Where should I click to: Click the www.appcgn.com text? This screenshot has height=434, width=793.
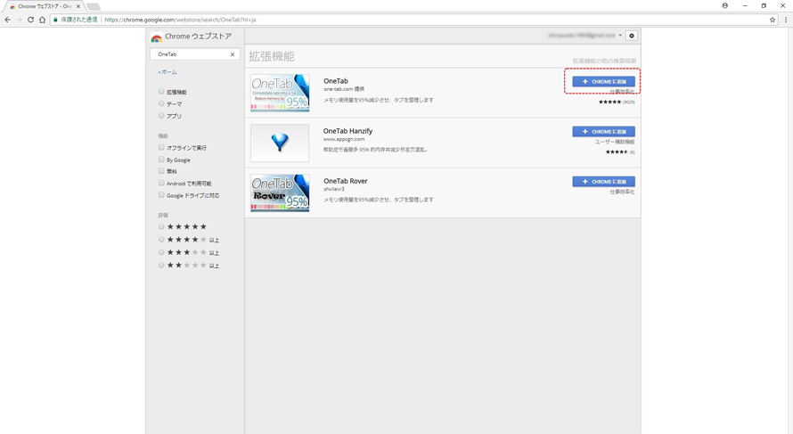coord(344,139)
